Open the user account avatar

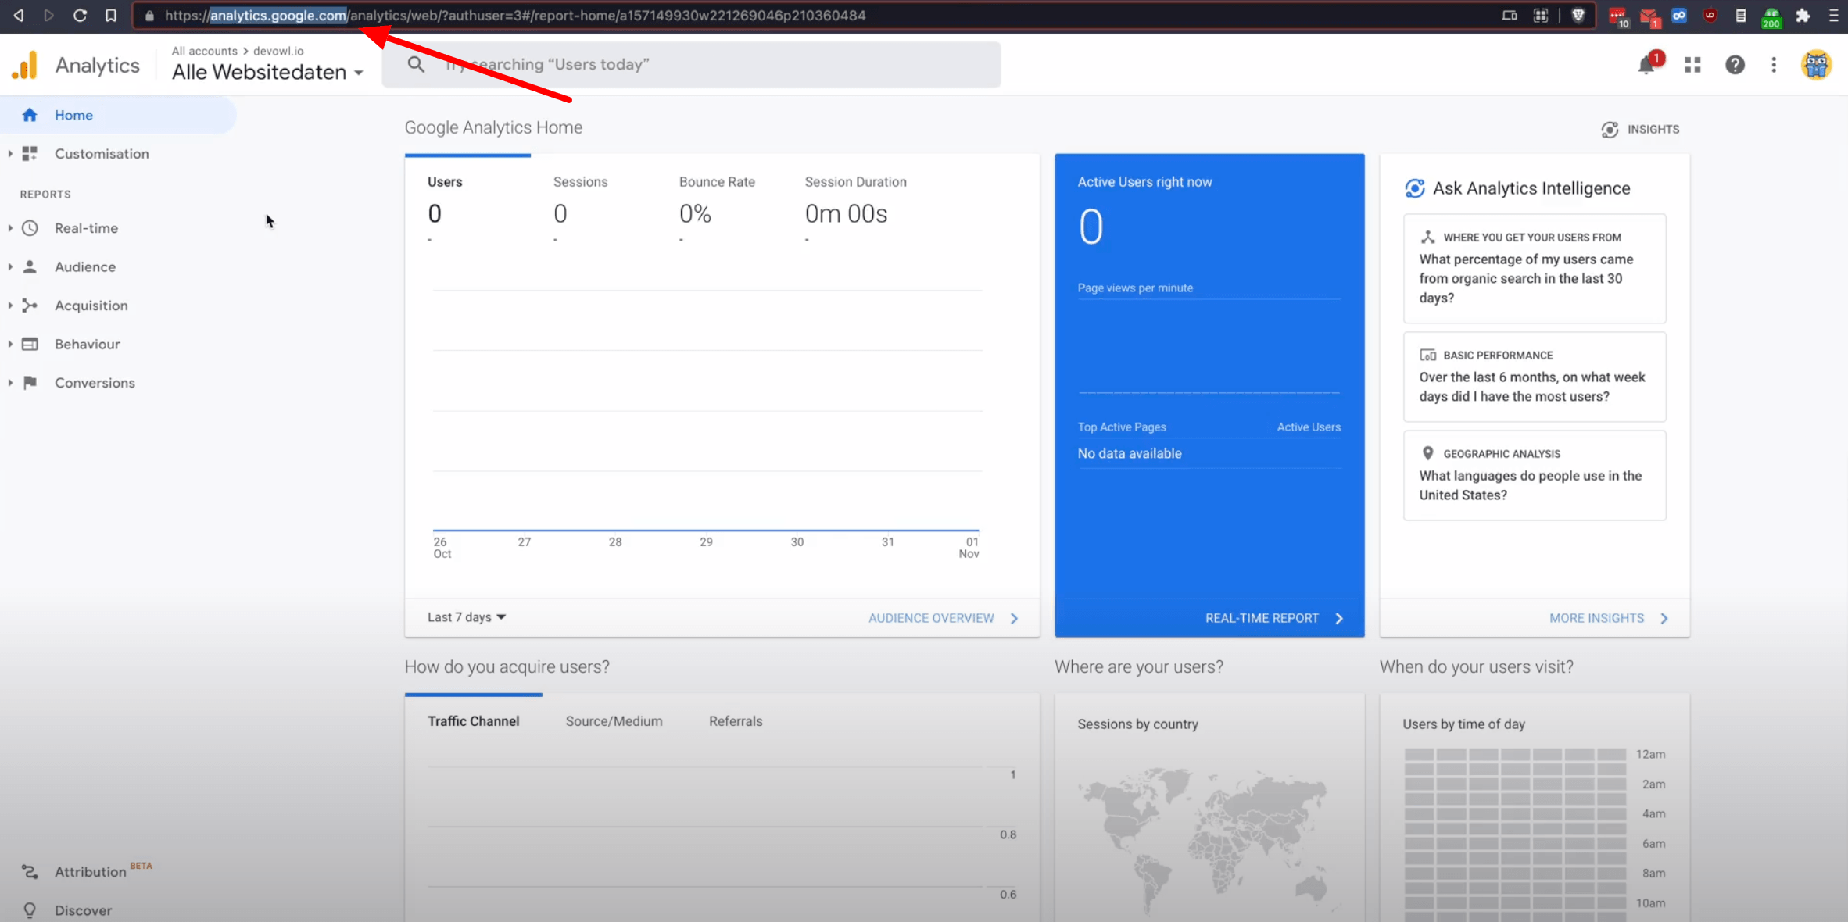point(1816,65)
